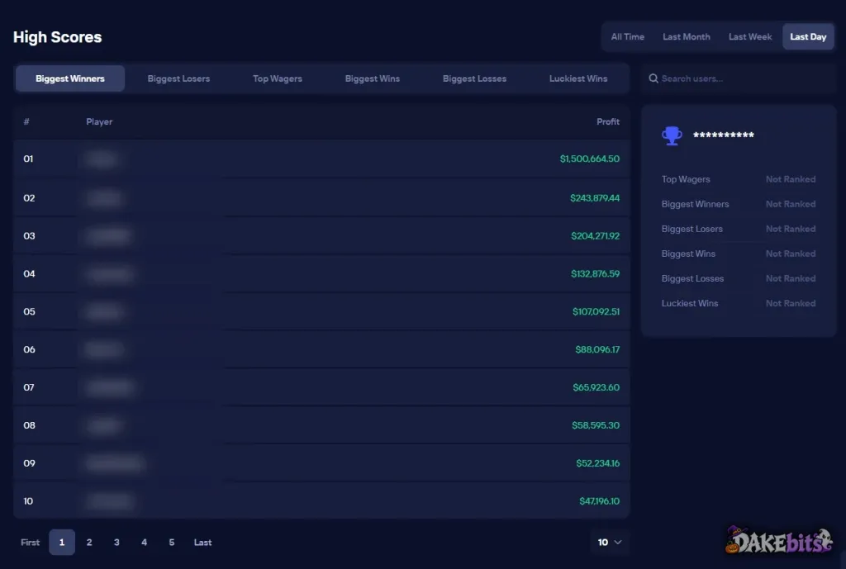846x569 pixels.
Task: Jump to the Last page
Action: point(203,542)
